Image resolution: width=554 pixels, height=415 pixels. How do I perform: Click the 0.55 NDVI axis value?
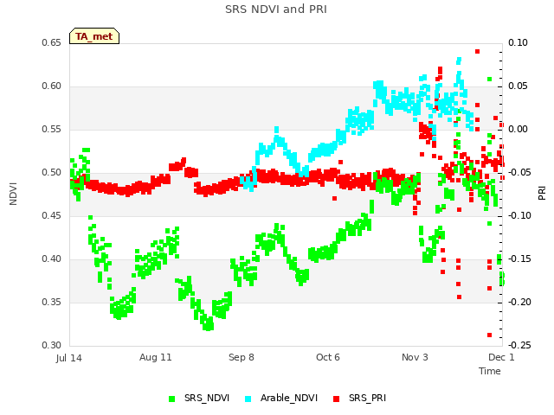pos(52,130)
